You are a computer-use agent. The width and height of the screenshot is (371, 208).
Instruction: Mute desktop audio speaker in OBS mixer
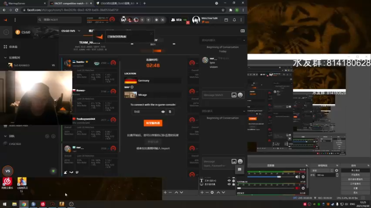(297, 177)
